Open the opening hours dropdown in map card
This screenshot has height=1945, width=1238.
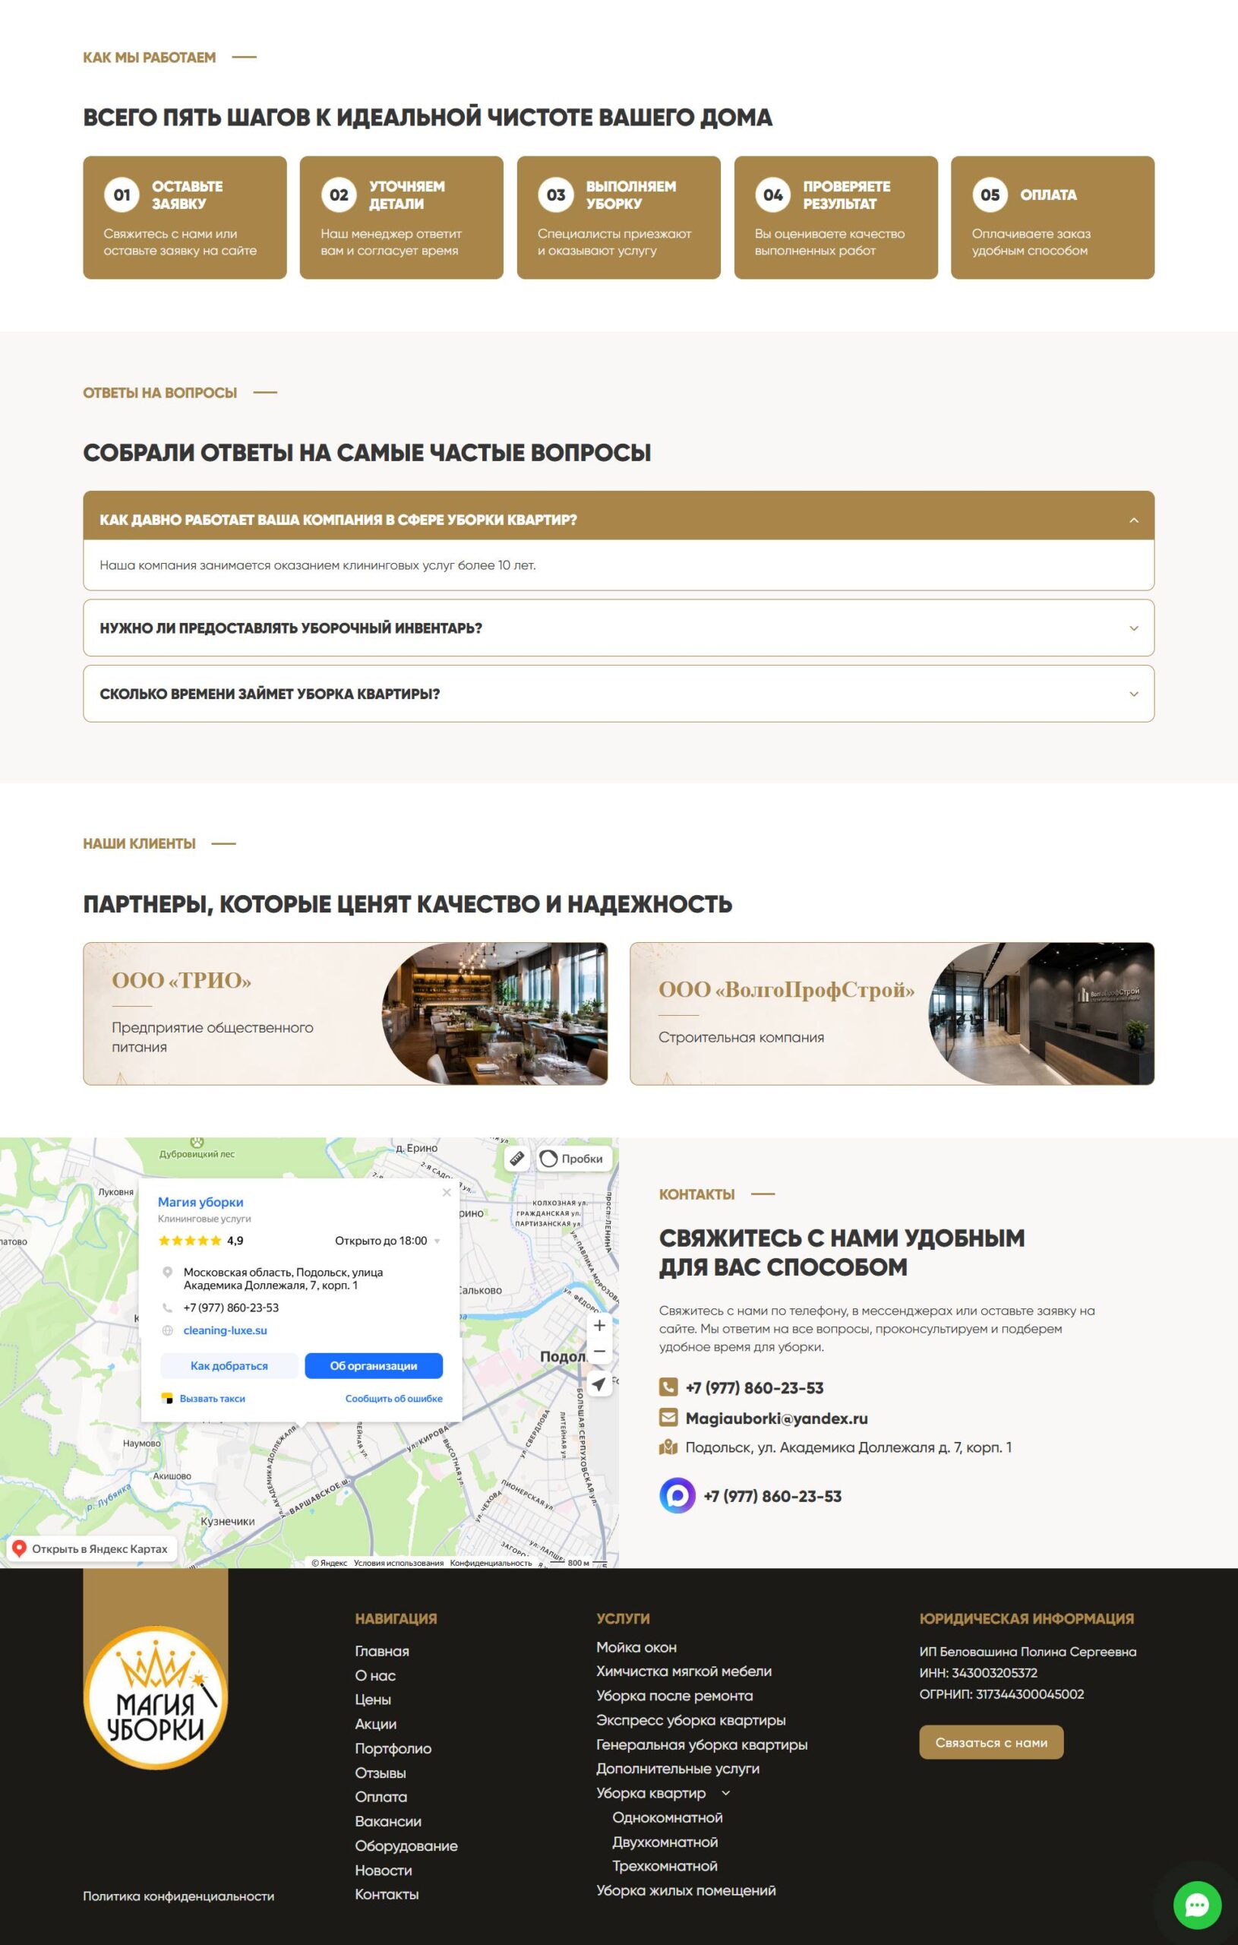point(437,1241)
